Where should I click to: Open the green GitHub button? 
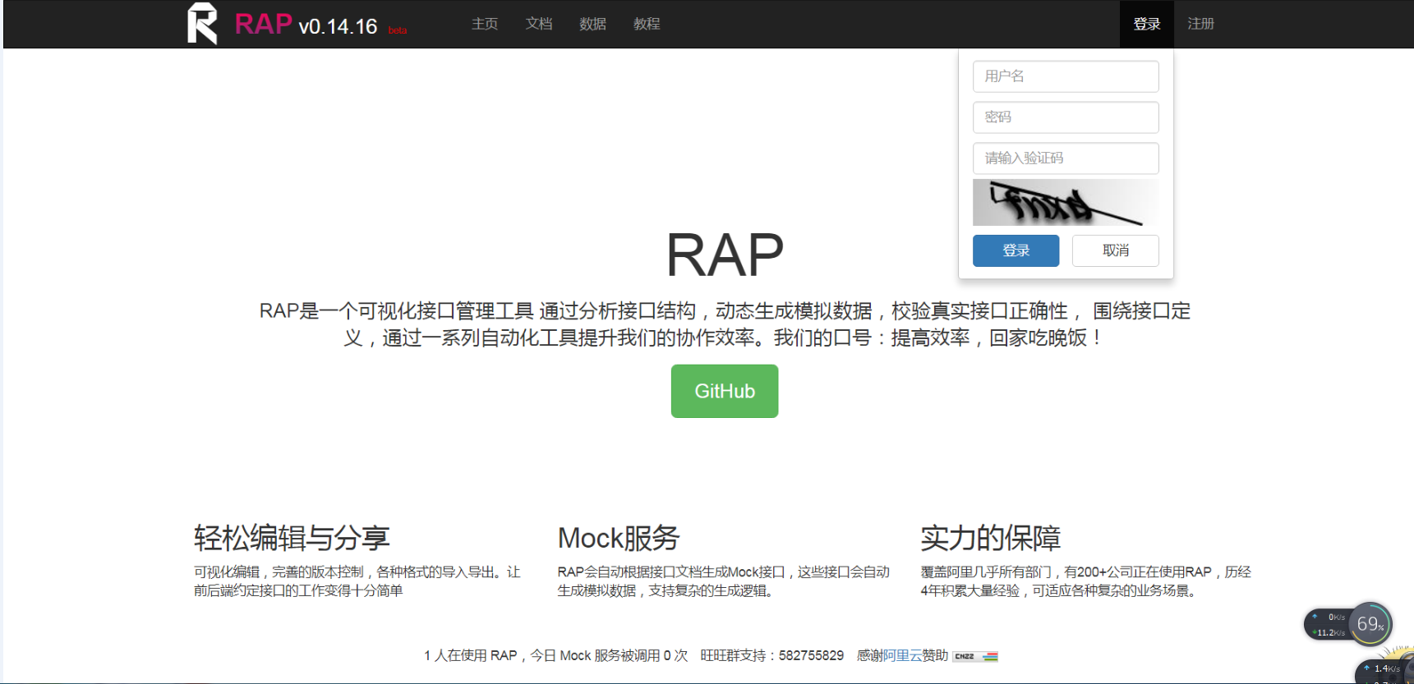click(725, 391)
